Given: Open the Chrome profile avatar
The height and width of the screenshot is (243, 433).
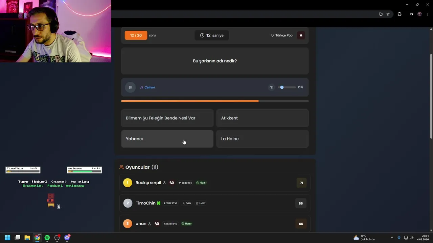Looking at the screenshot, I should (x=420, y=14).
